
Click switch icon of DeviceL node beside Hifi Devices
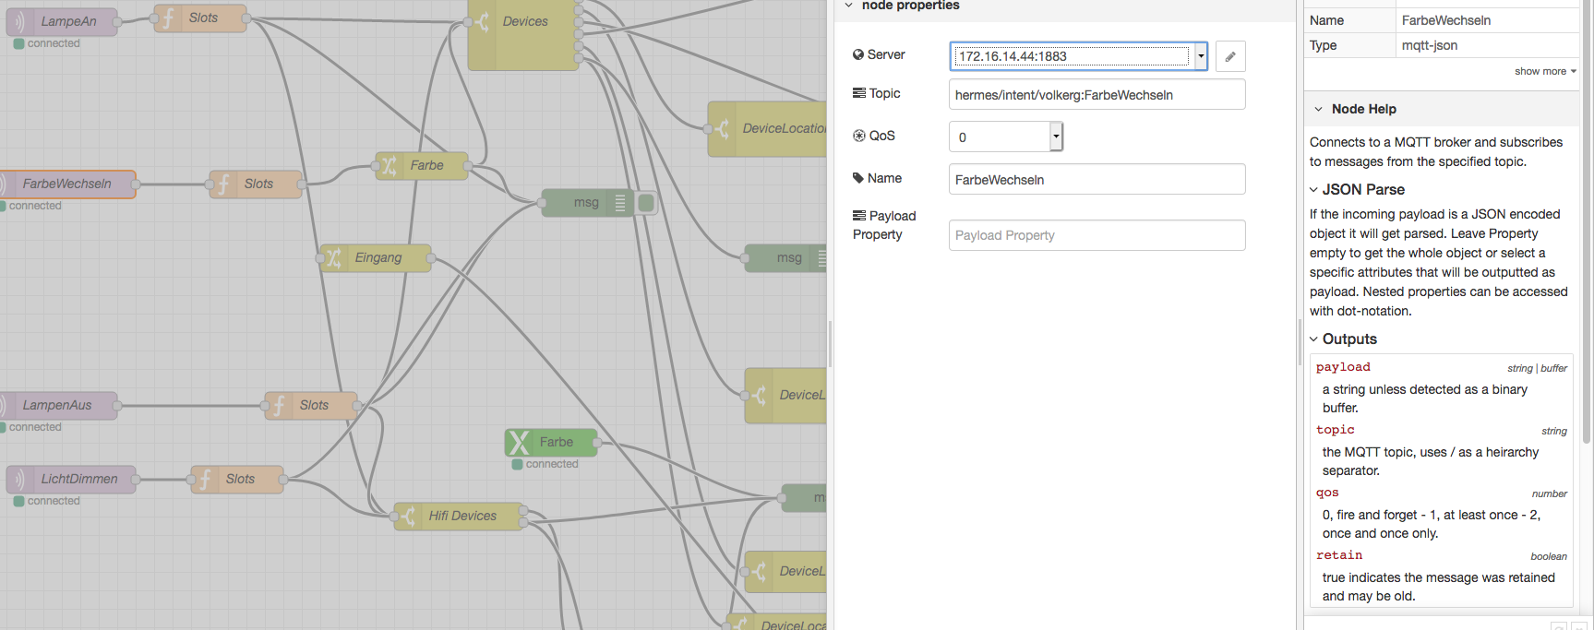point(759,571)
